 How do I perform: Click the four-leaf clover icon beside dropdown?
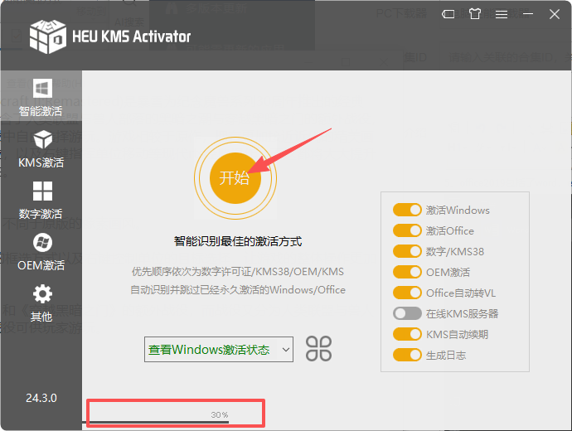pos(318,349)
